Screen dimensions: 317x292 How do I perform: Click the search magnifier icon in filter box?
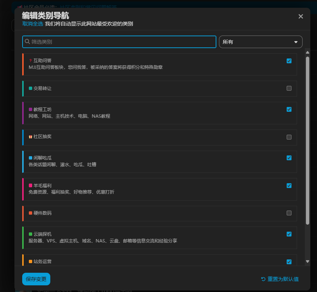coord(27,42)
